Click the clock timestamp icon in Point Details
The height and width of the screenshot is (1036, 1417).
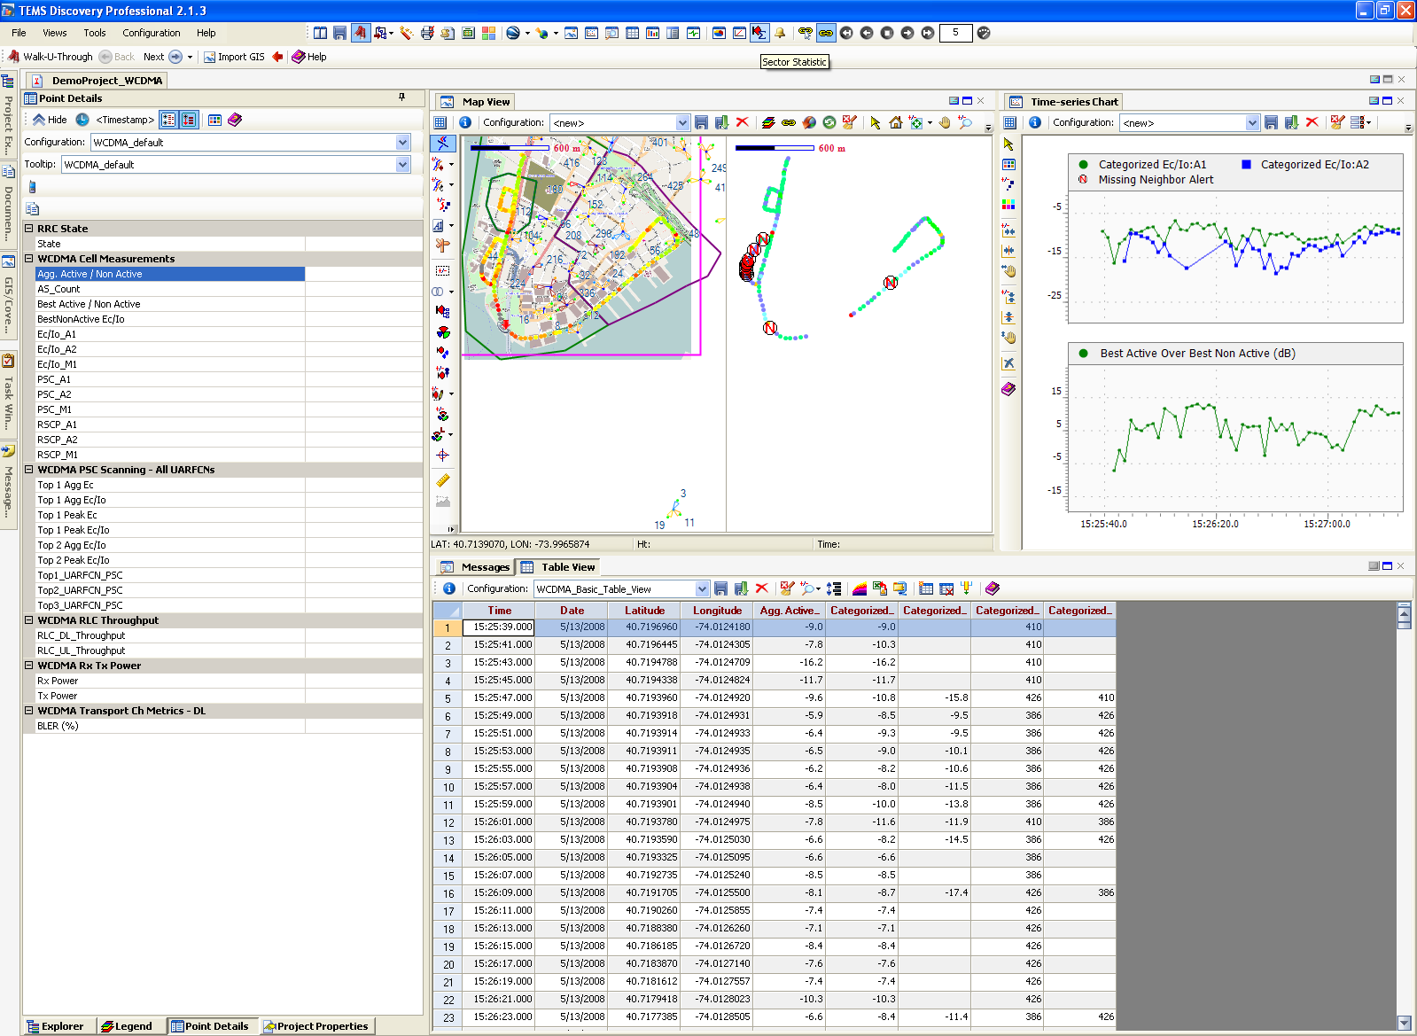pos(82,120)
